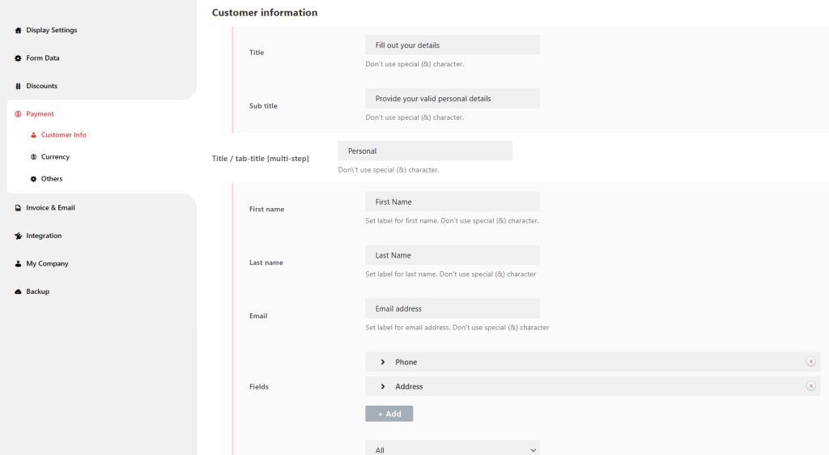Click the Discounts sidebar icon
The height and width of the screenshot is (455, 829).
pyautogui.click(x=18, y=86)
